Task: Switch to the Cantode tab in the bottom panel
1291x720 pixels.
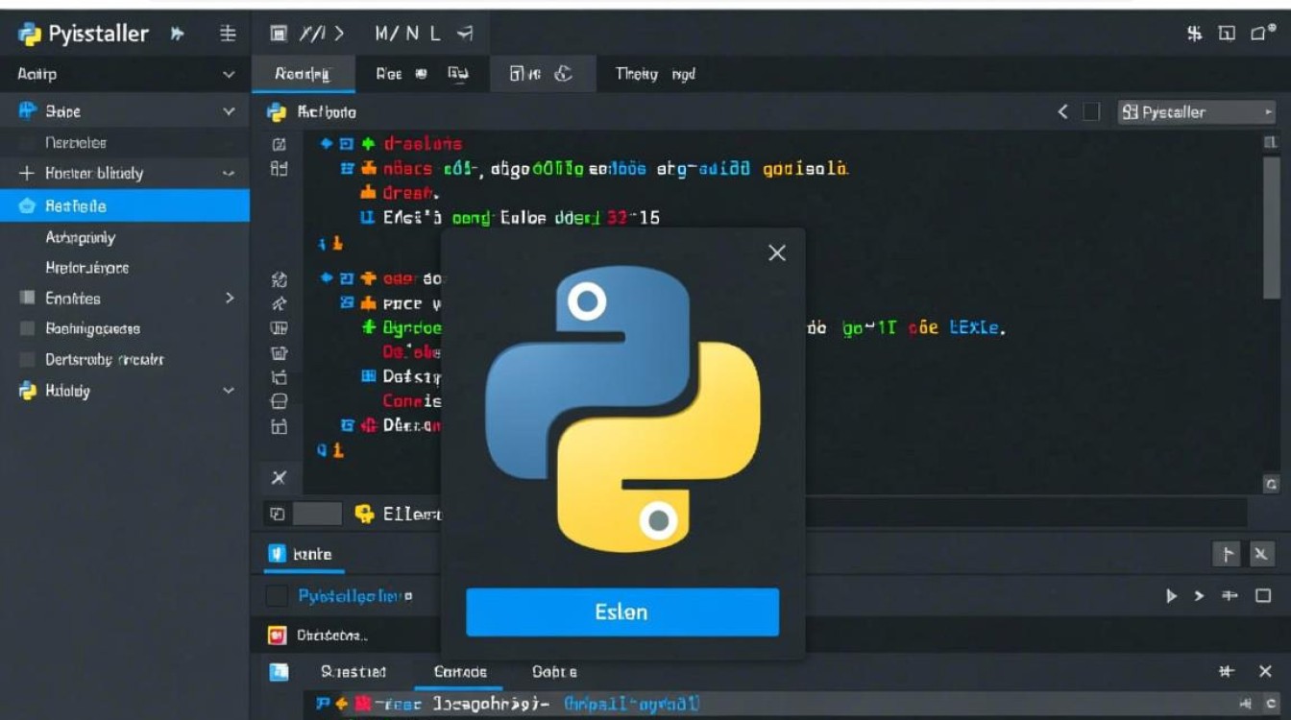Action: (461, 672)
